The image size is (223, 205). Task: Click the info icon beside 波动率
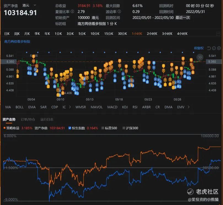pyautogui.click(x=119, y=11)
